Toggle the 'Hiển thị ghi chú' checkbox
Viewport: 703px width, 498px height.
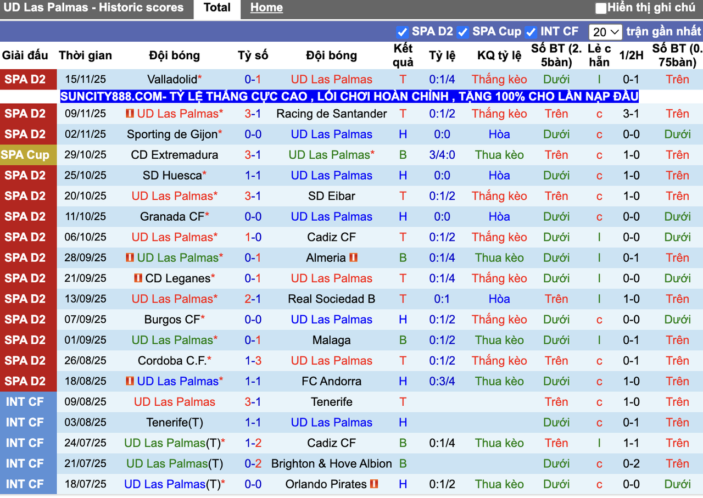click(601, 8)
